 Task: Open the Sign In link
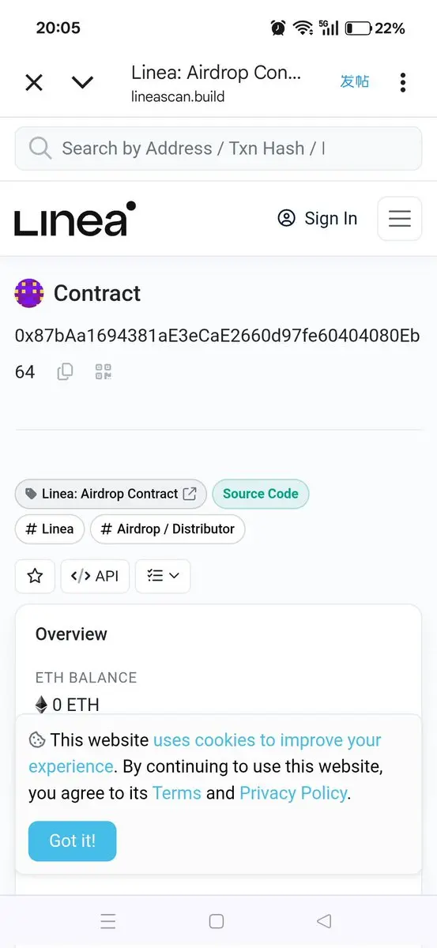pyautogui.click(x=318, y=219)
